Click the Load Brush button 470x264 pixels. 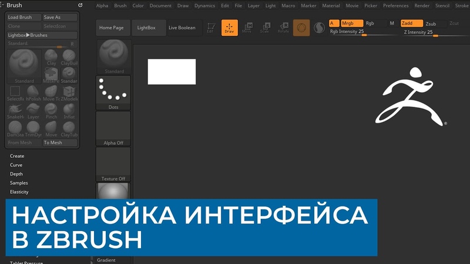(x=24, y=18)
